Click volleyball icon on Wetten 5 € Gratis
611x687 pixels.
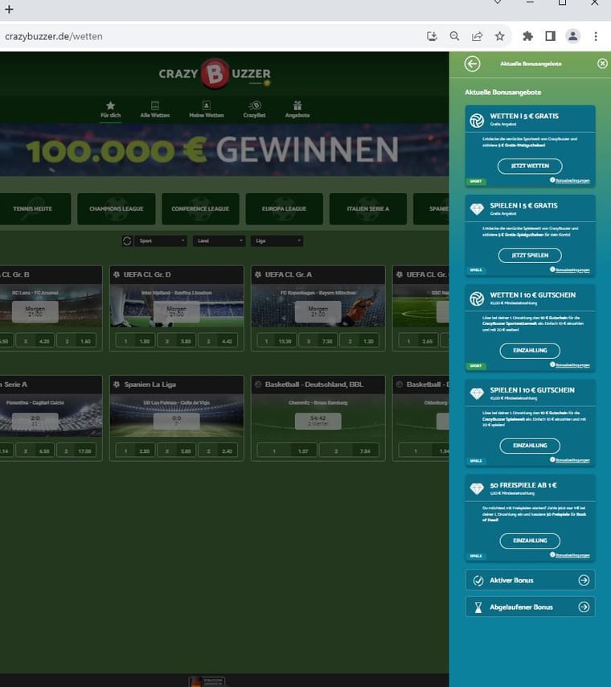477,121
